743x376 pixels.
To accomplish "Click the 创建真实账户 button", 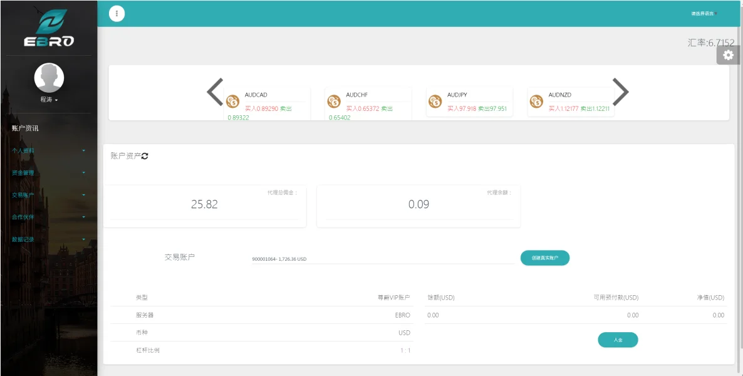I will pyautogui.click(x=544, y=258).
